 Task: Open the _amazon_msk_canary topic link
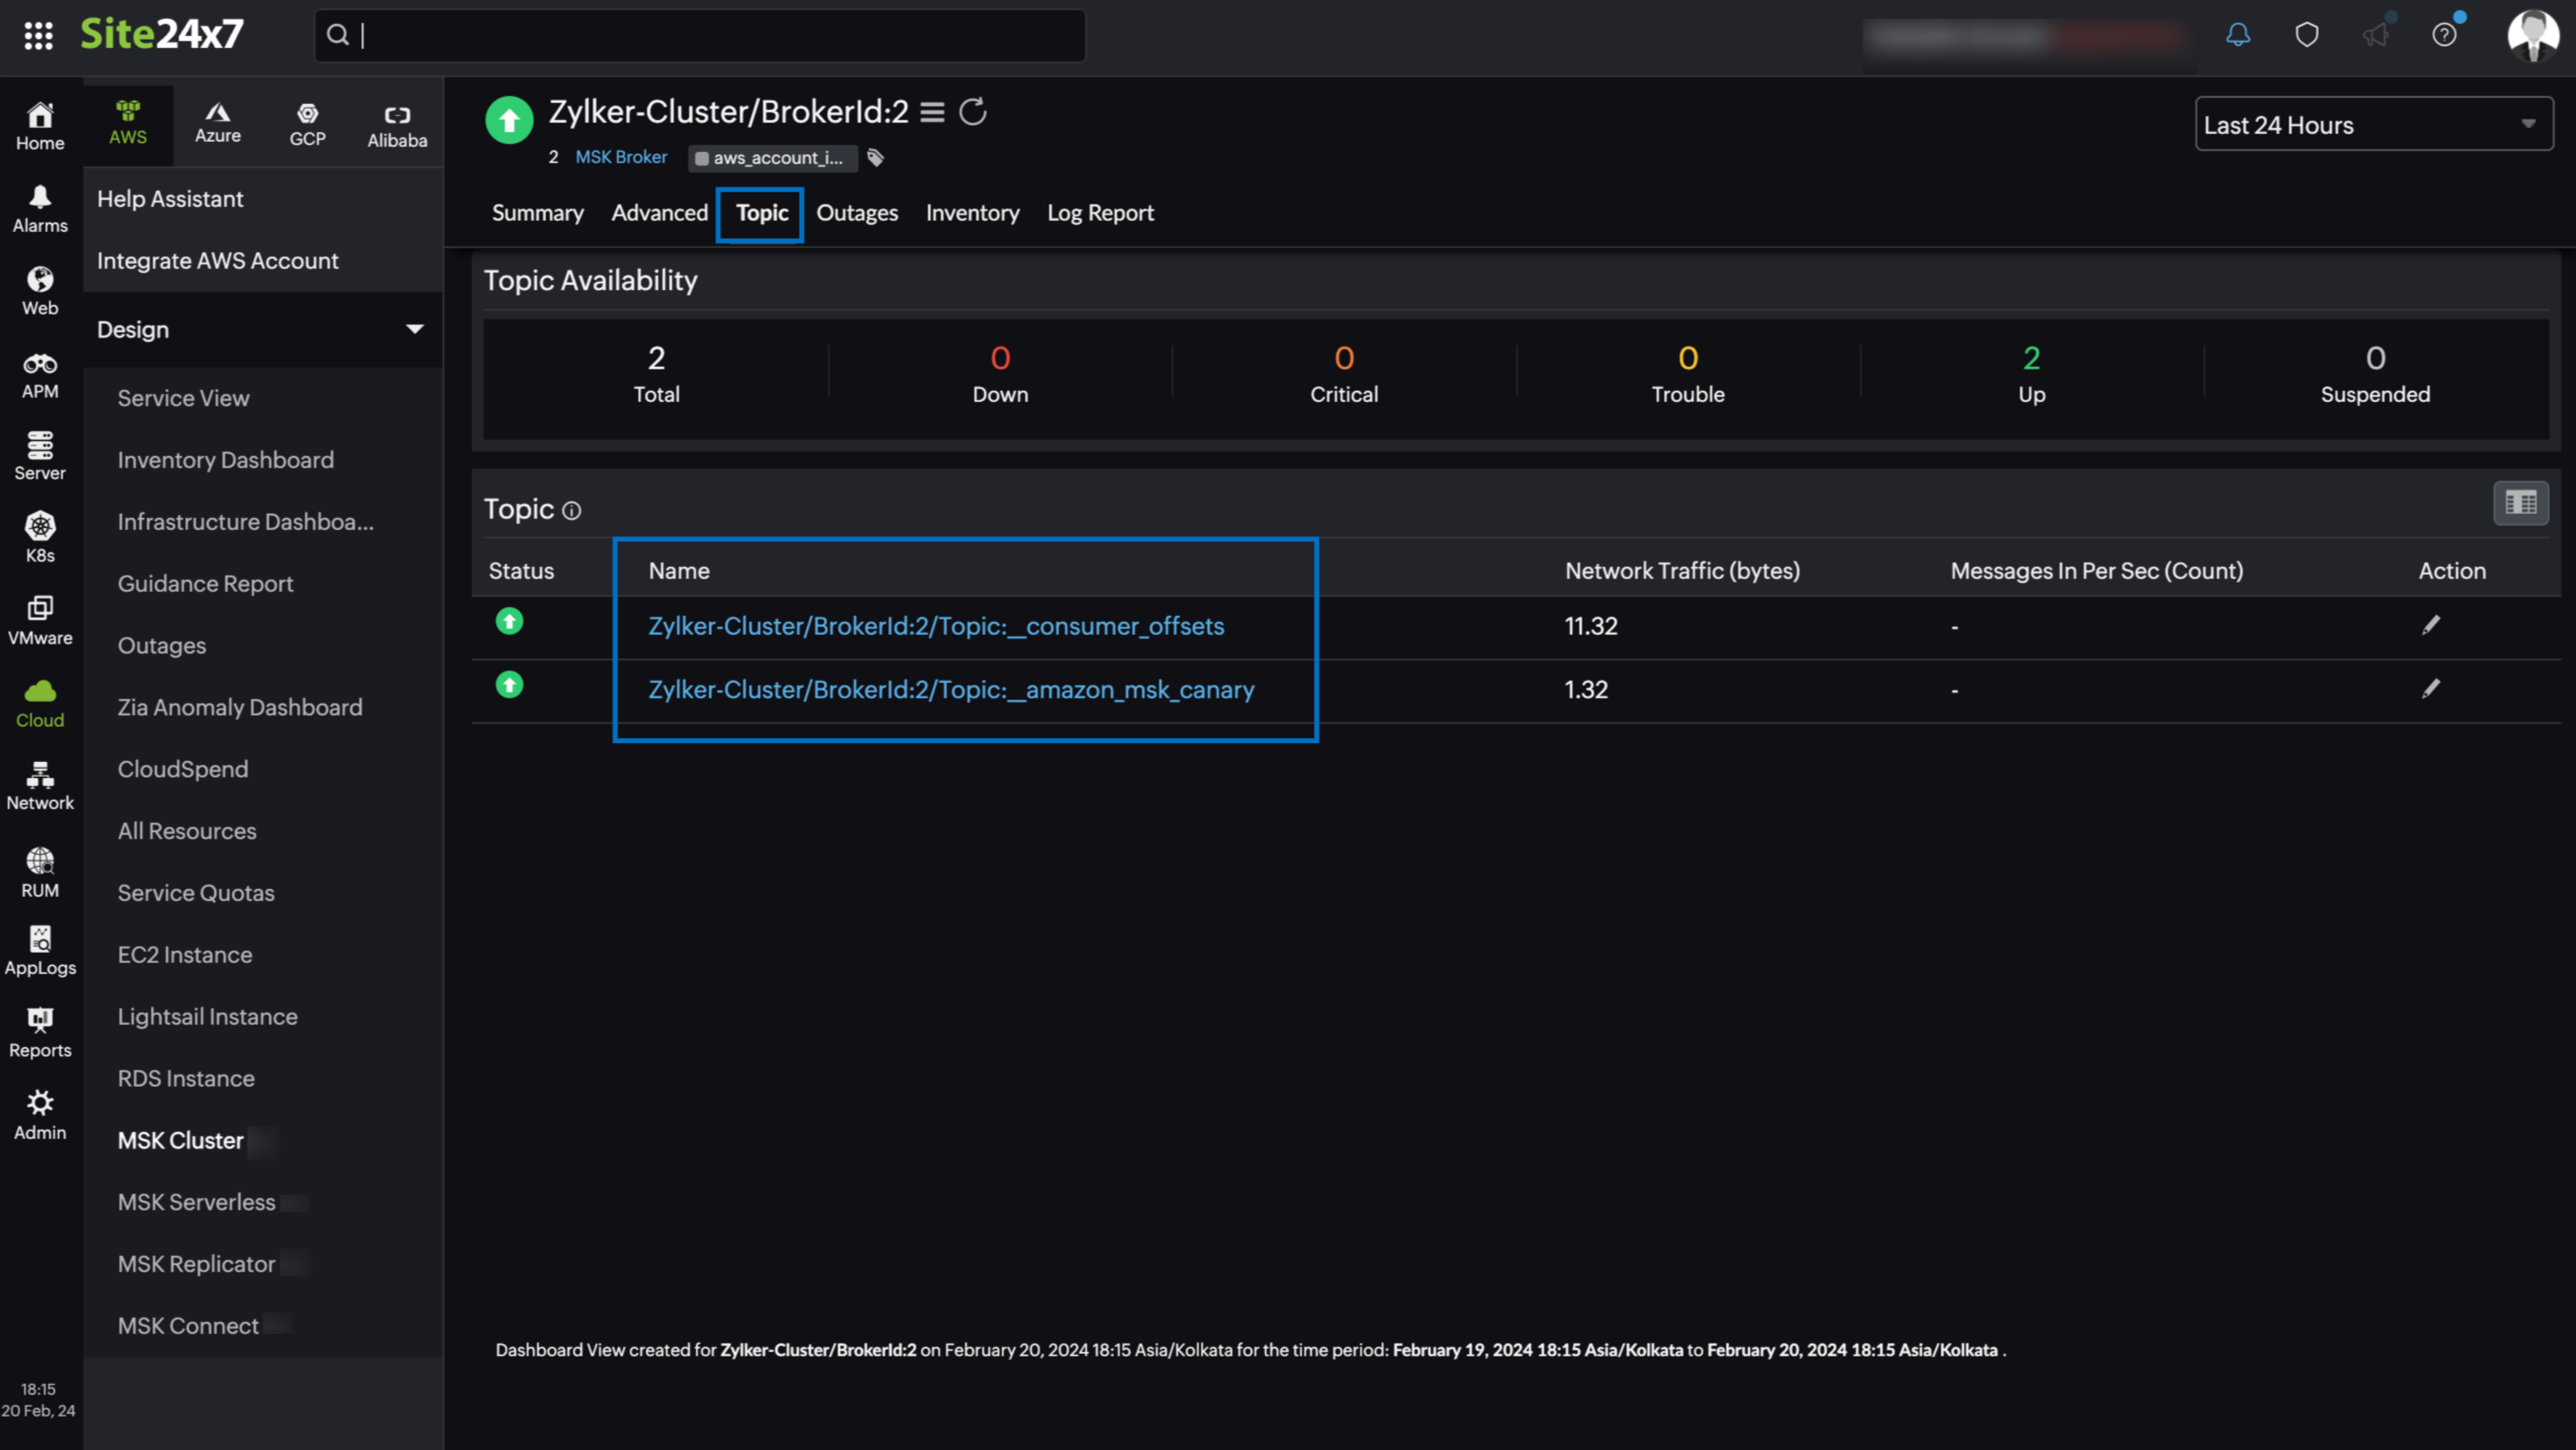(950, 690)
